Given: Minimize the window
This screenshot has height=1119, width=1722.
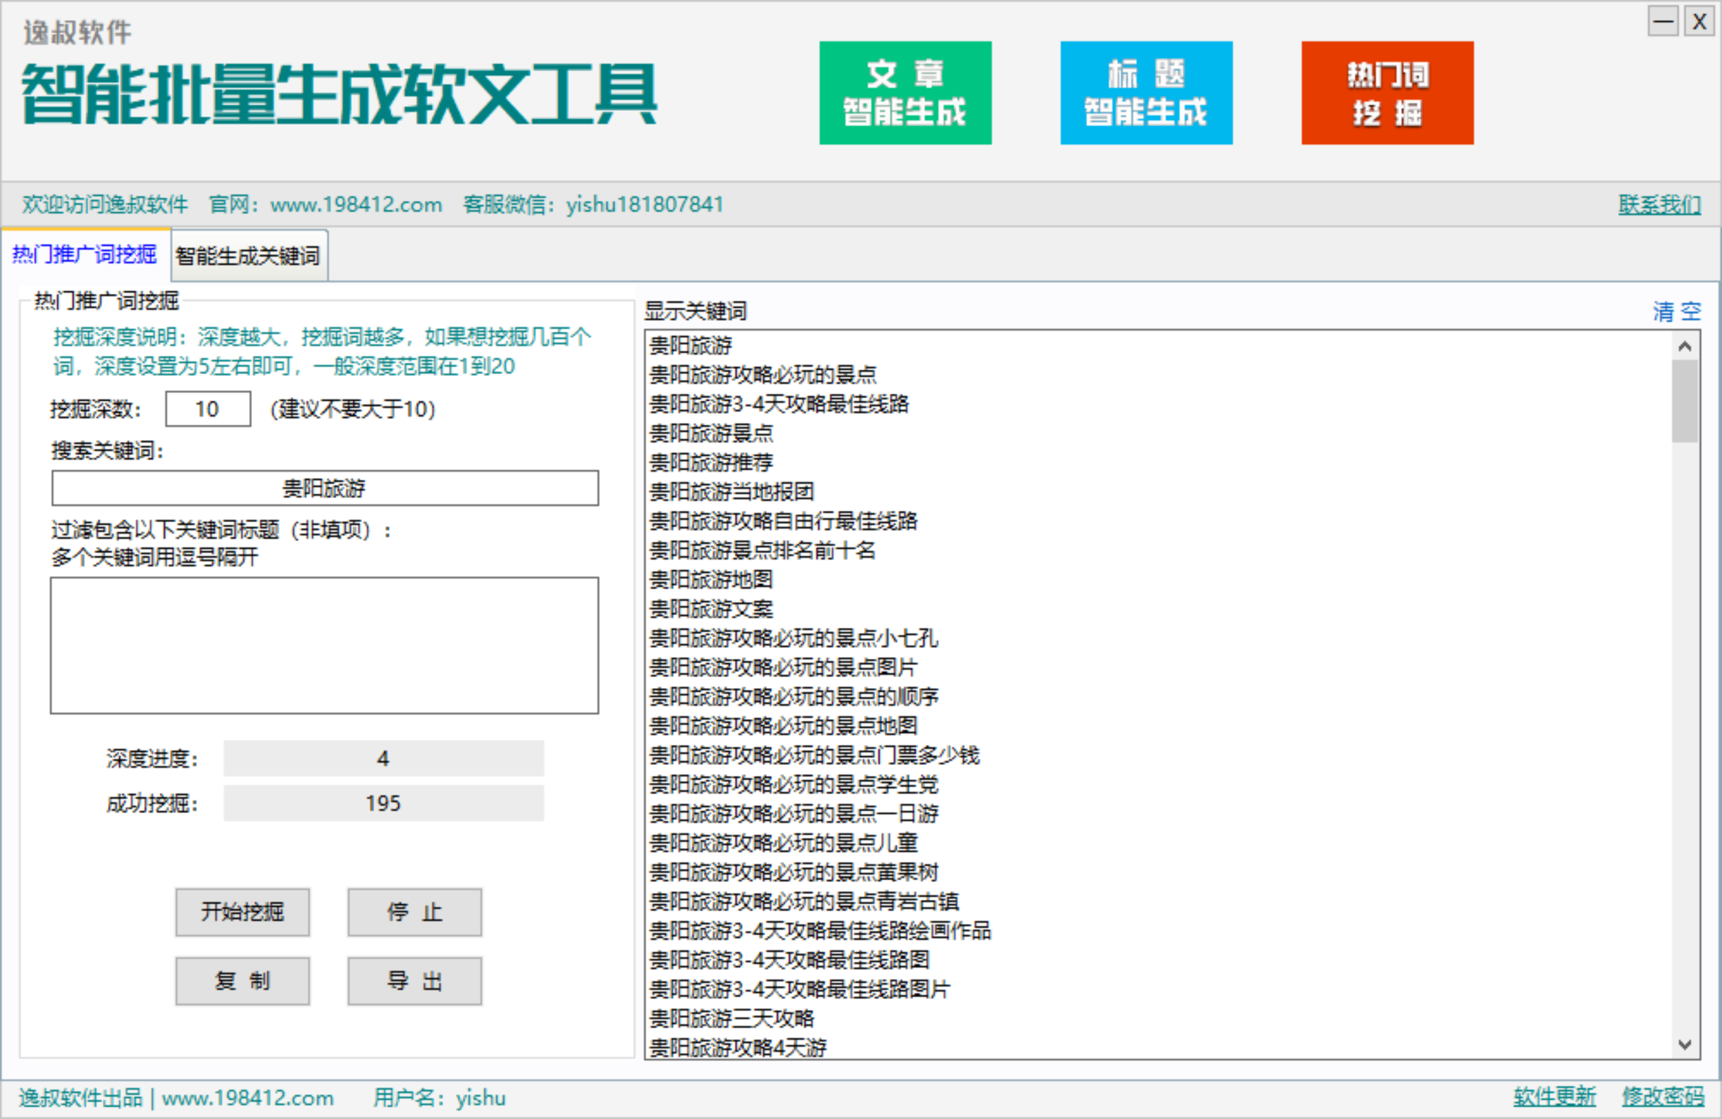Looking at the screenshot, I should (1663, 21).
